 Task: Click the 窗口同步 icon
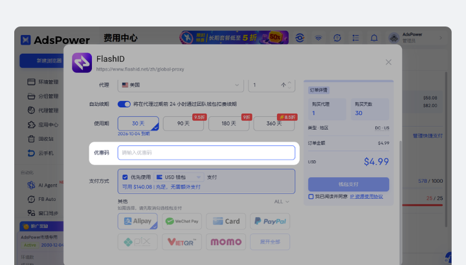31,213
